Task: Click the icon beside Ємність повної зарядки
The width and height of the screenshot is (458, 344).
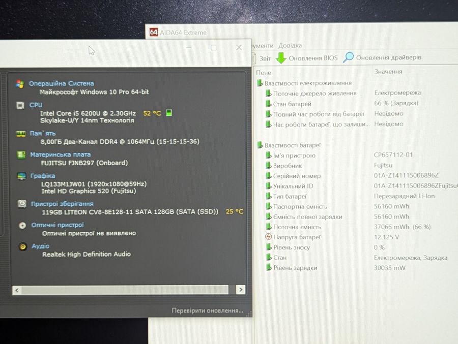Action: click(x=268, y=216)
